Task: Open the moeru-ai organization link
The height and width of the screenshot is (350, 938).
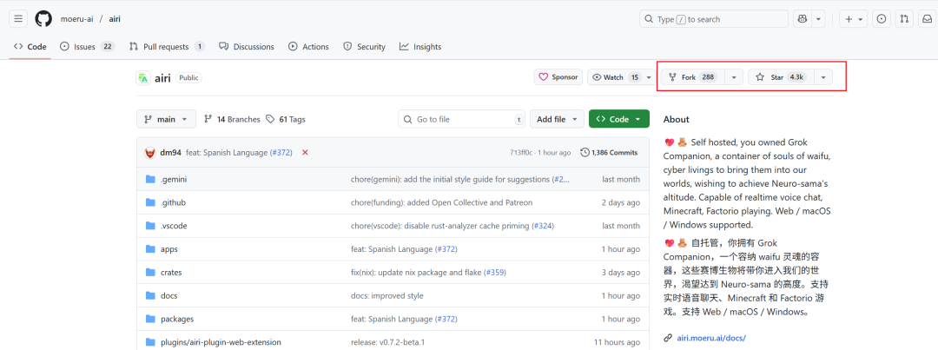Action: point(76,19)
